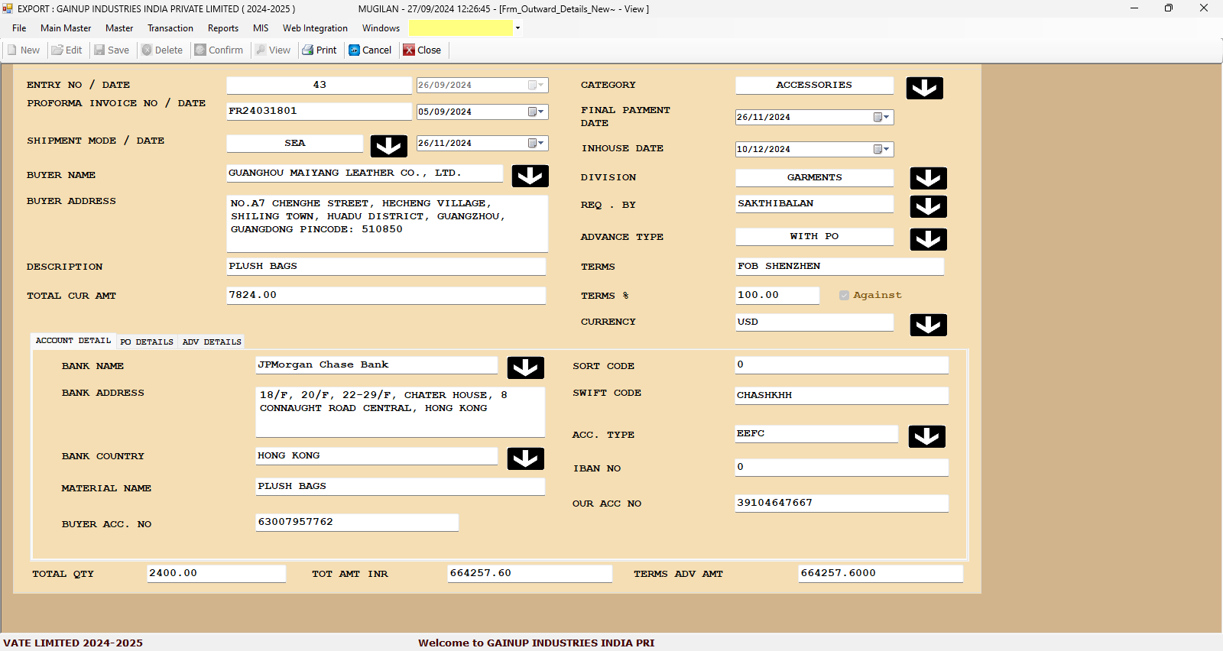Expand the Final Payment Date picker
This screenshot has width=1223, height=651.
882,118
